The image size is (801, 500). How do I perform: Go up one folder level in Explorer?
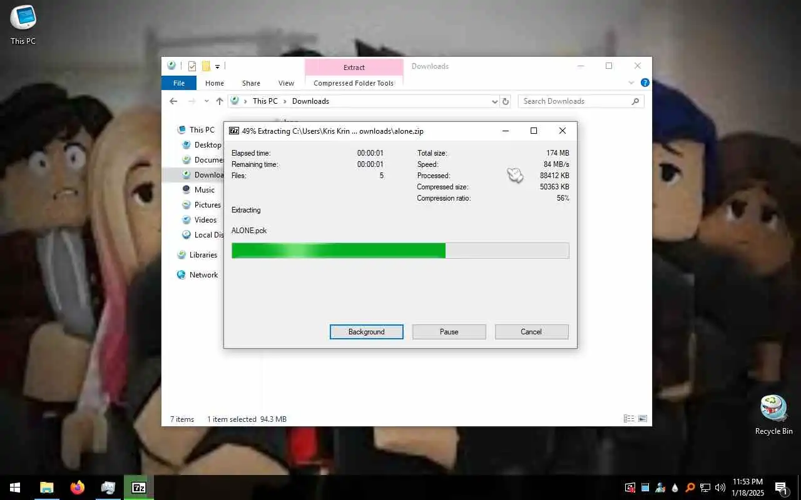[x=219, y=101]
